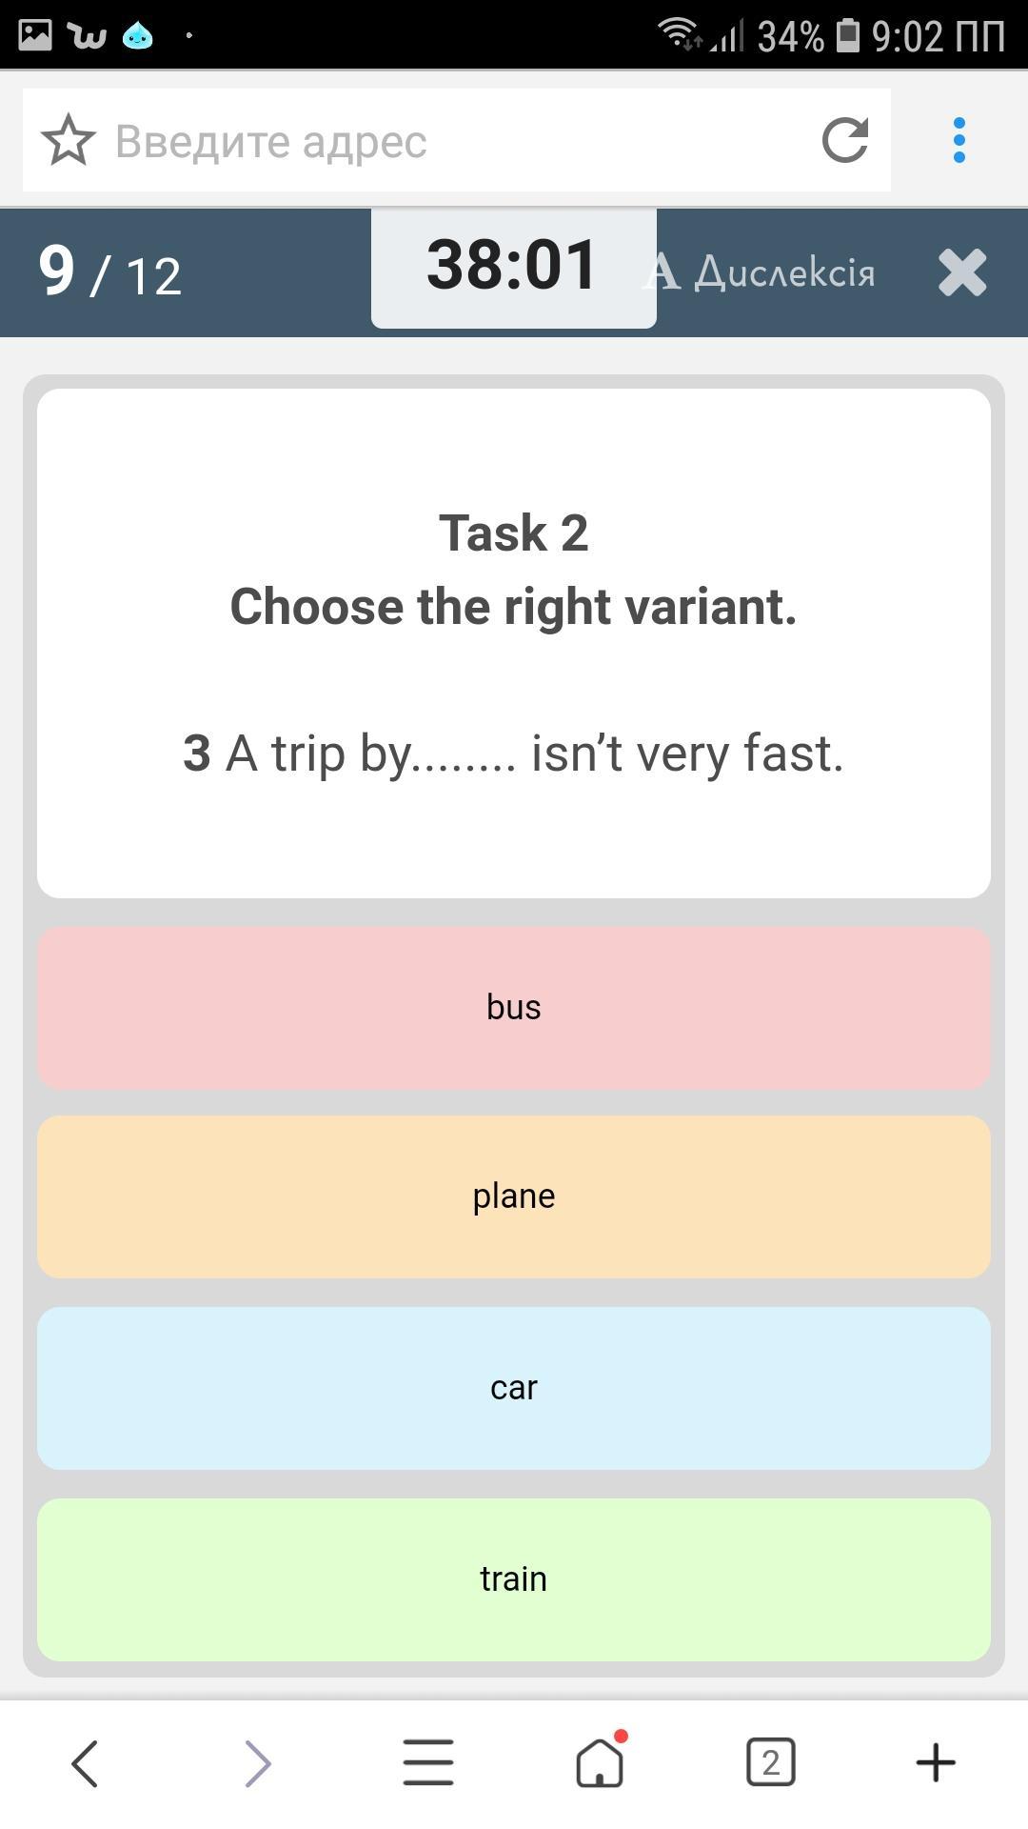Open the tabs counter showing 2

coord(770,1763)
